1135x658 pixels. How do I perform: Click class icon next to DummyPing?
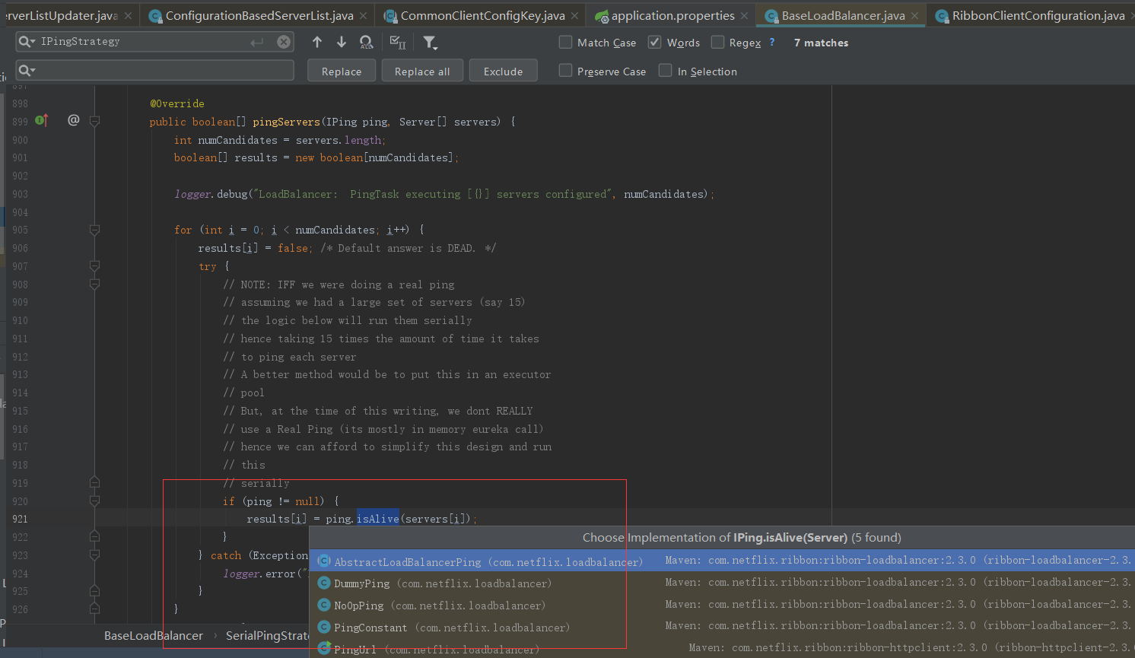[x=324, y=583]
